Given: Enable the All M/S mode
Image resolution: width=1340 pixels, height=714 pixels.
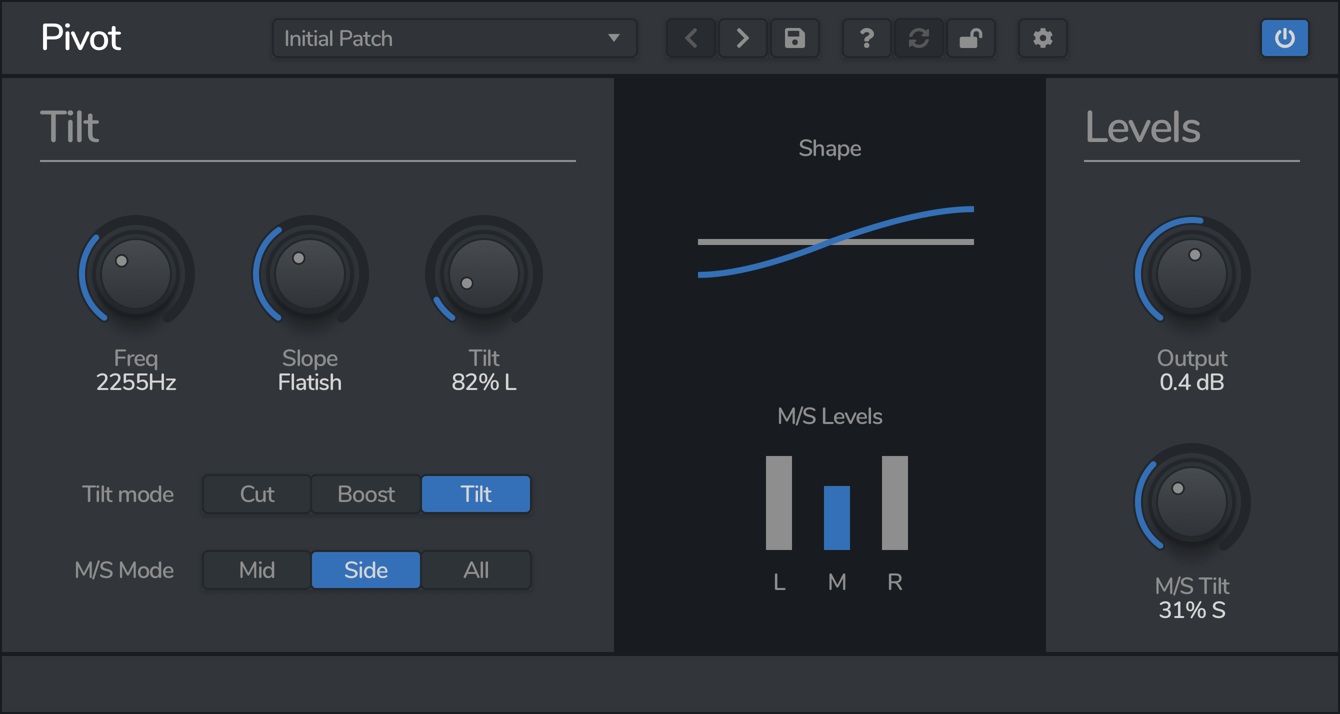Looking at the screenshot, I should point(475,570).
